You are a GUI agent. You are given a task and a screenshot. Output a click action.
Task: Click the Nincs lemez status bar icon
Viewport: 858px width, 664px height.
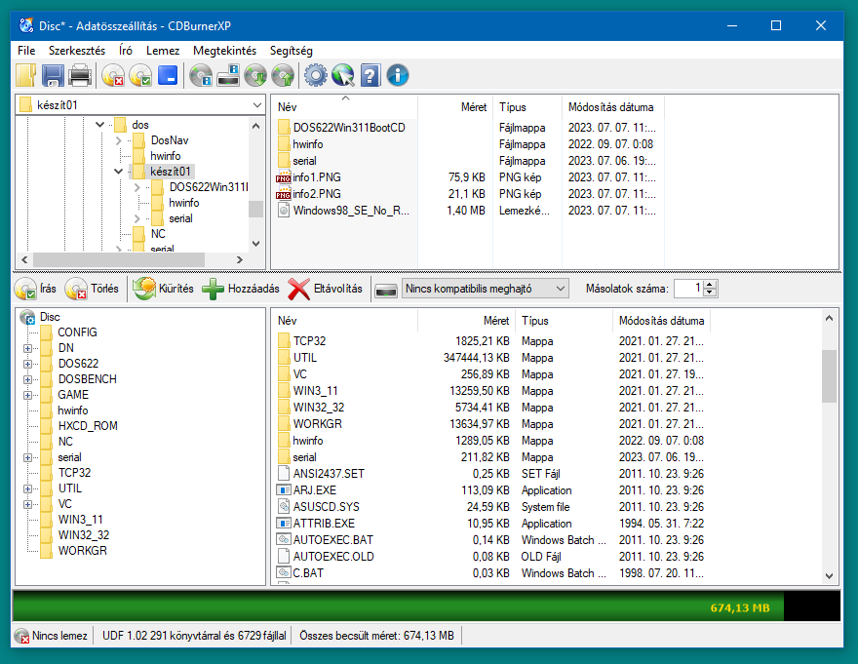coord(21,636)
